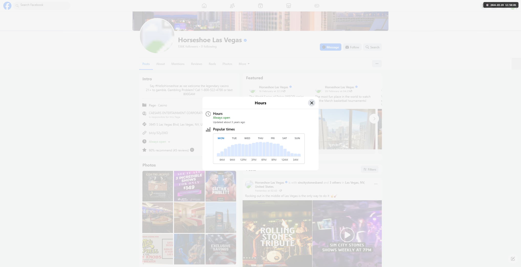Viewport: 521px width, 267px height.
Task: Click the info icon beside reviews
Action: (192, 150)
